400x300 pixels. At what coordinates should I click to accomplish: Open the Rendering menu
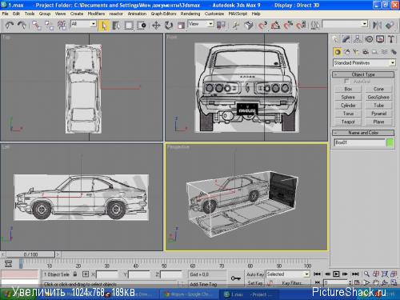(190, 14)
